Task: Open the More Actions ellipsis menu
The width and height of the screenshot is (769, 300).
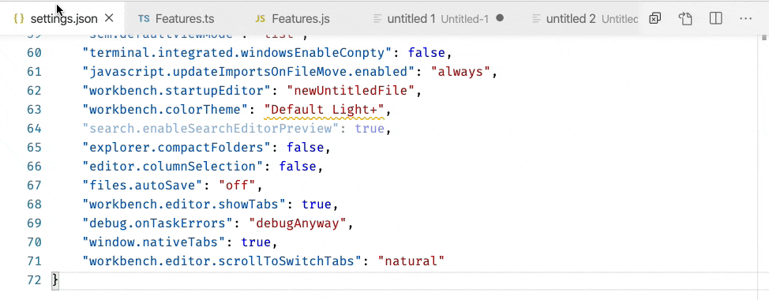Action: [x=745, y=19]
